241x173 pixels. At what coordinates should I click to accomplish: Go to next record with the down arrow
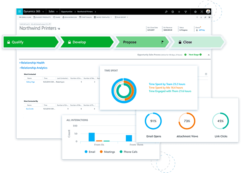(201, 17)
